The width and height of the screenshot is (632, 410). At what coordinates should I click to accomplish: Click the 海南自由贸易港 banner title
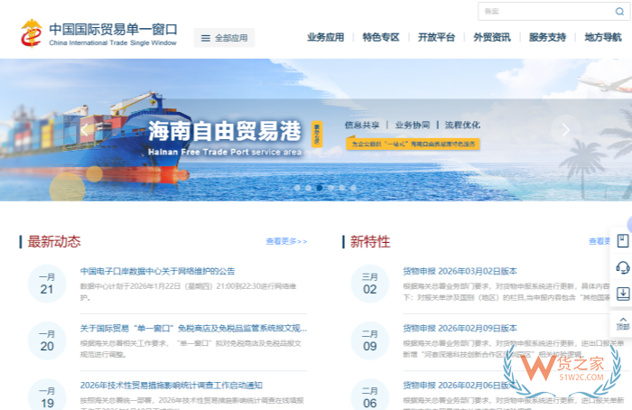coord(225,131)
